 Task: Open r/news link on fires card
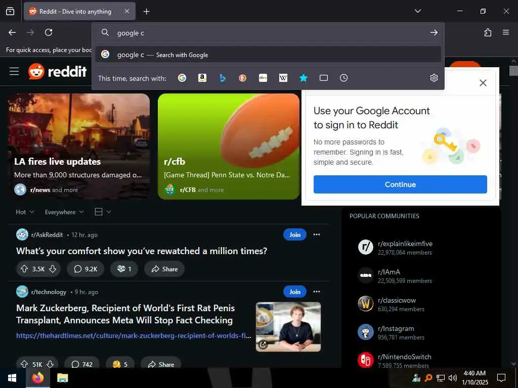point(40,190)
